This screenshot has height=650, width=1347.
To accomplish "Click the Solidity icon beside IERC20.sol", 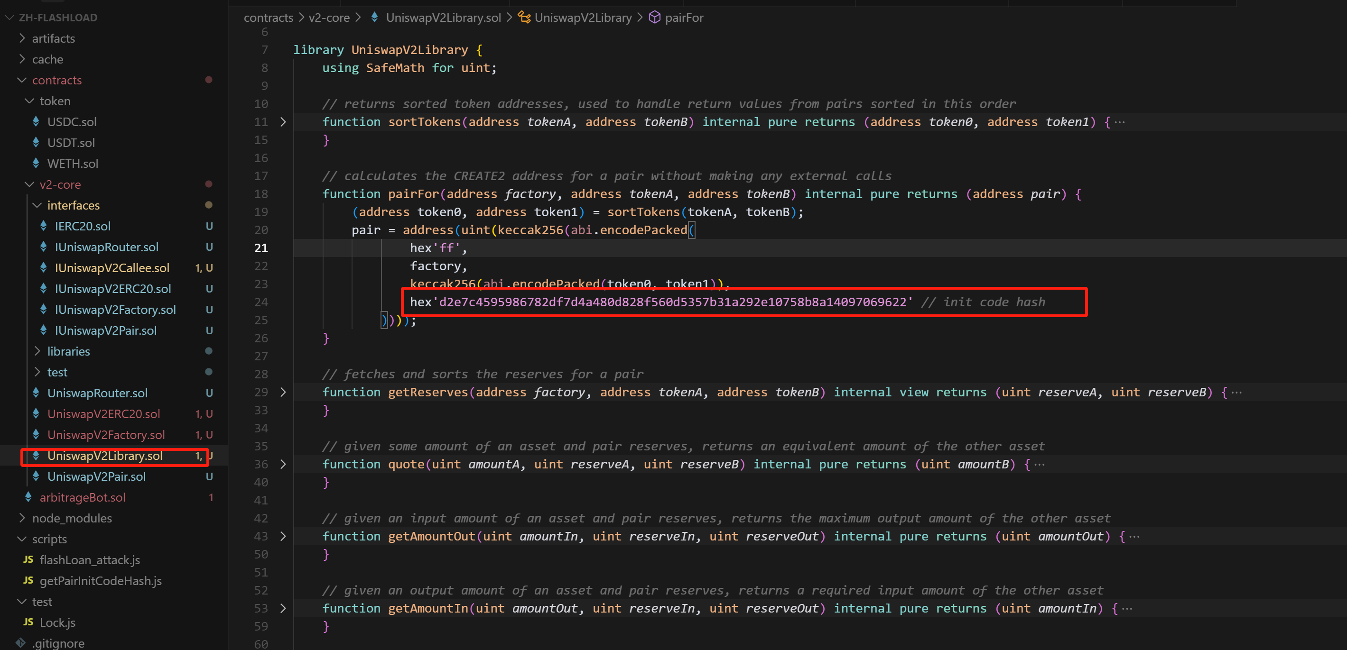I will [x=43, y=226].
